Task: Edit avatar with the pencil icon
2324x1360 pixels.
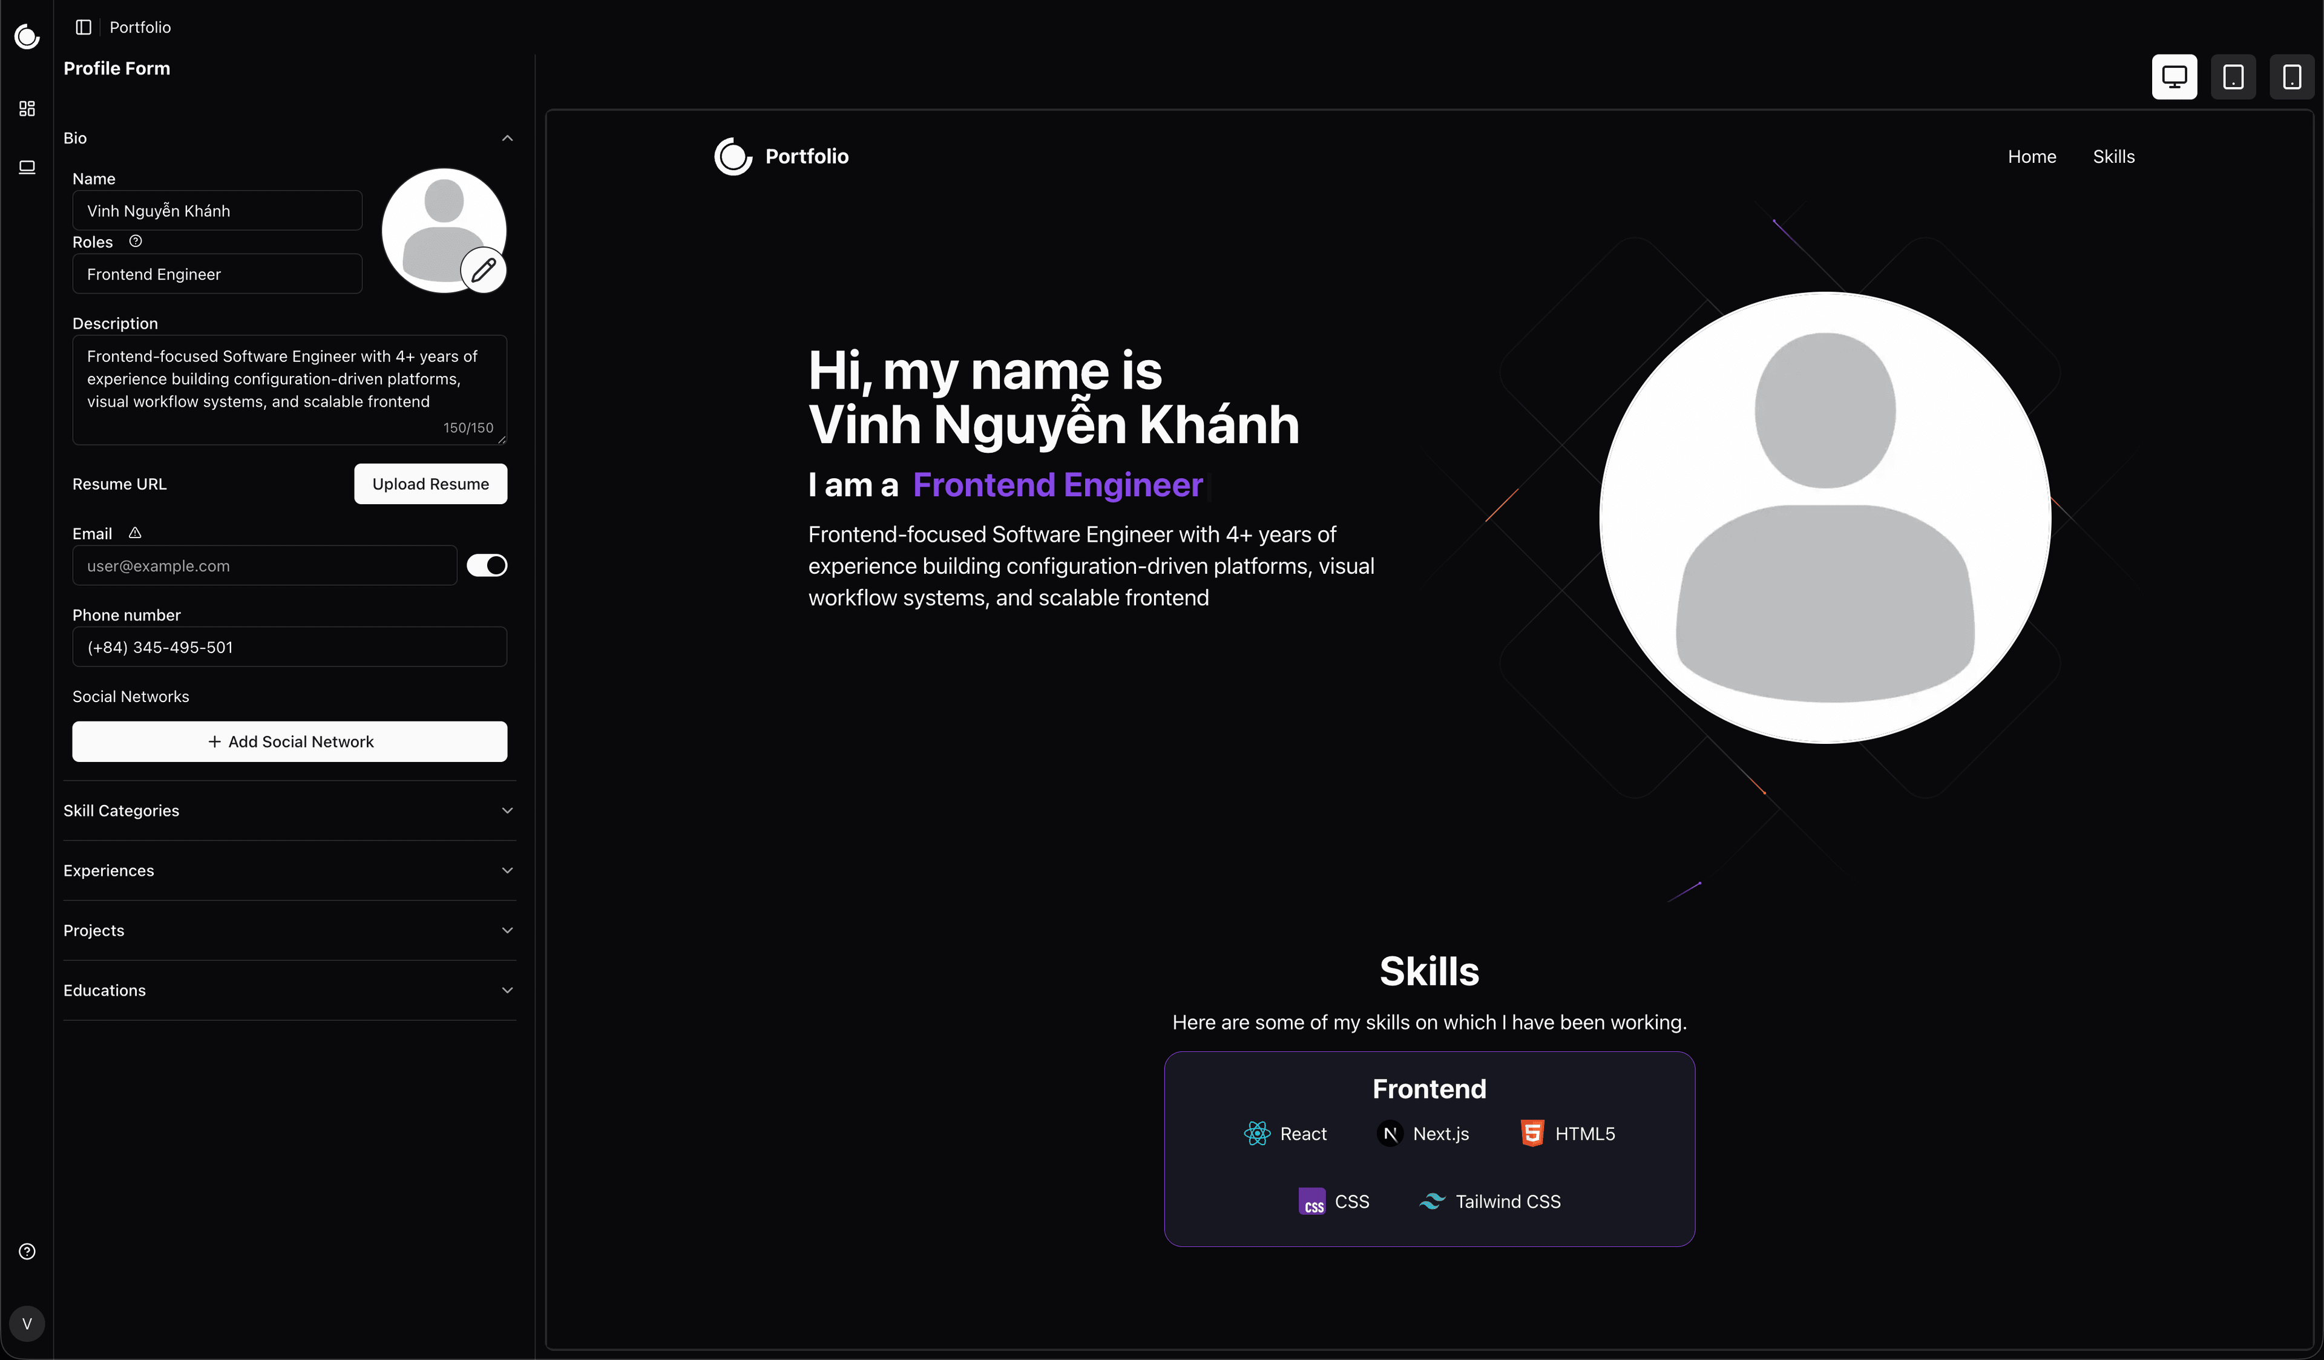Action: tap(483, 270)
